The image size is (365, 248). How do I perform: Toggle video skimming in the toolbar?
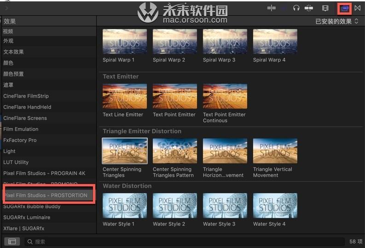271,8
